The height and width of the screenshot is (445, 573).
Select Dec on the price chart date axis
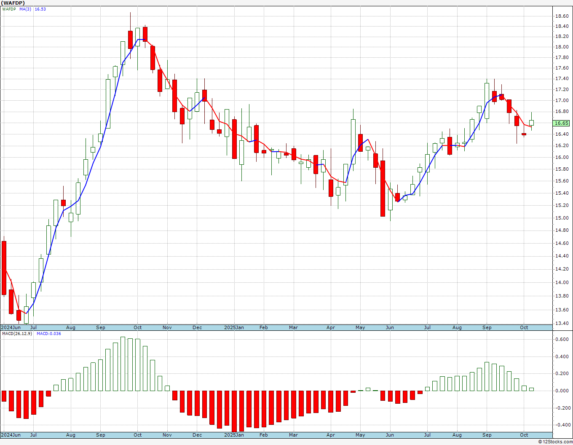[x=197, y=327]
